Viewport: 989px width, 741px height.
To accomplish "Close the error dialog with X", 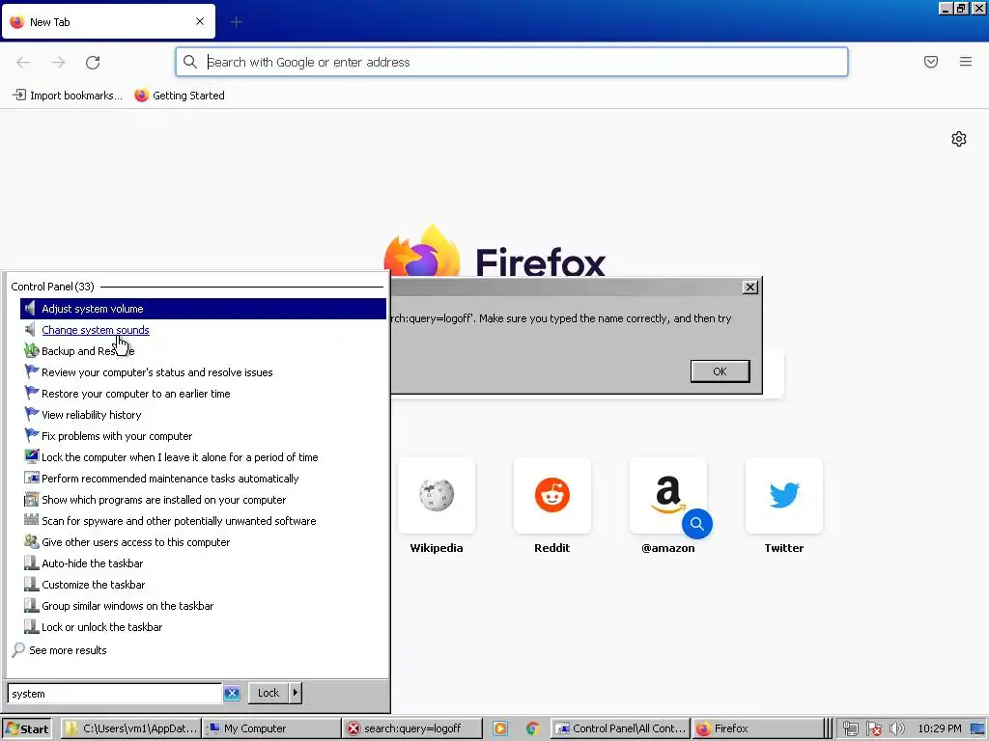I will coord(749,288).
